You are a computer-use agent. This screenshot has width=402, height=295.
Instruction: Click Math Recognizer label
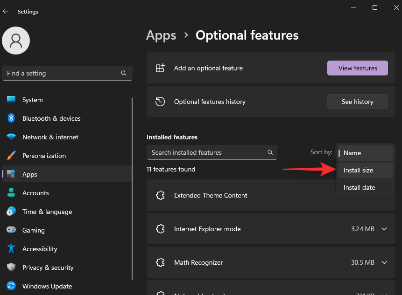[x=198, y=262]
